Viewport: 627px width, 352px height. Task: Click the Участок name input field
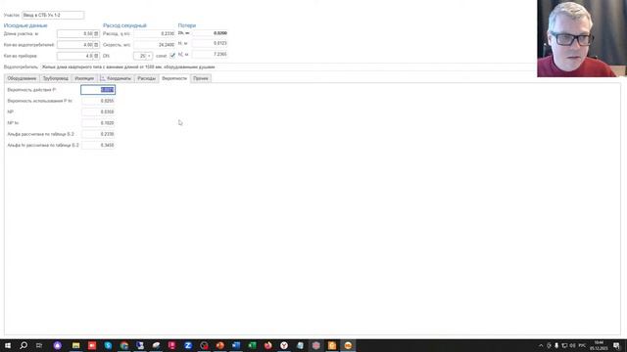[53, 16]
